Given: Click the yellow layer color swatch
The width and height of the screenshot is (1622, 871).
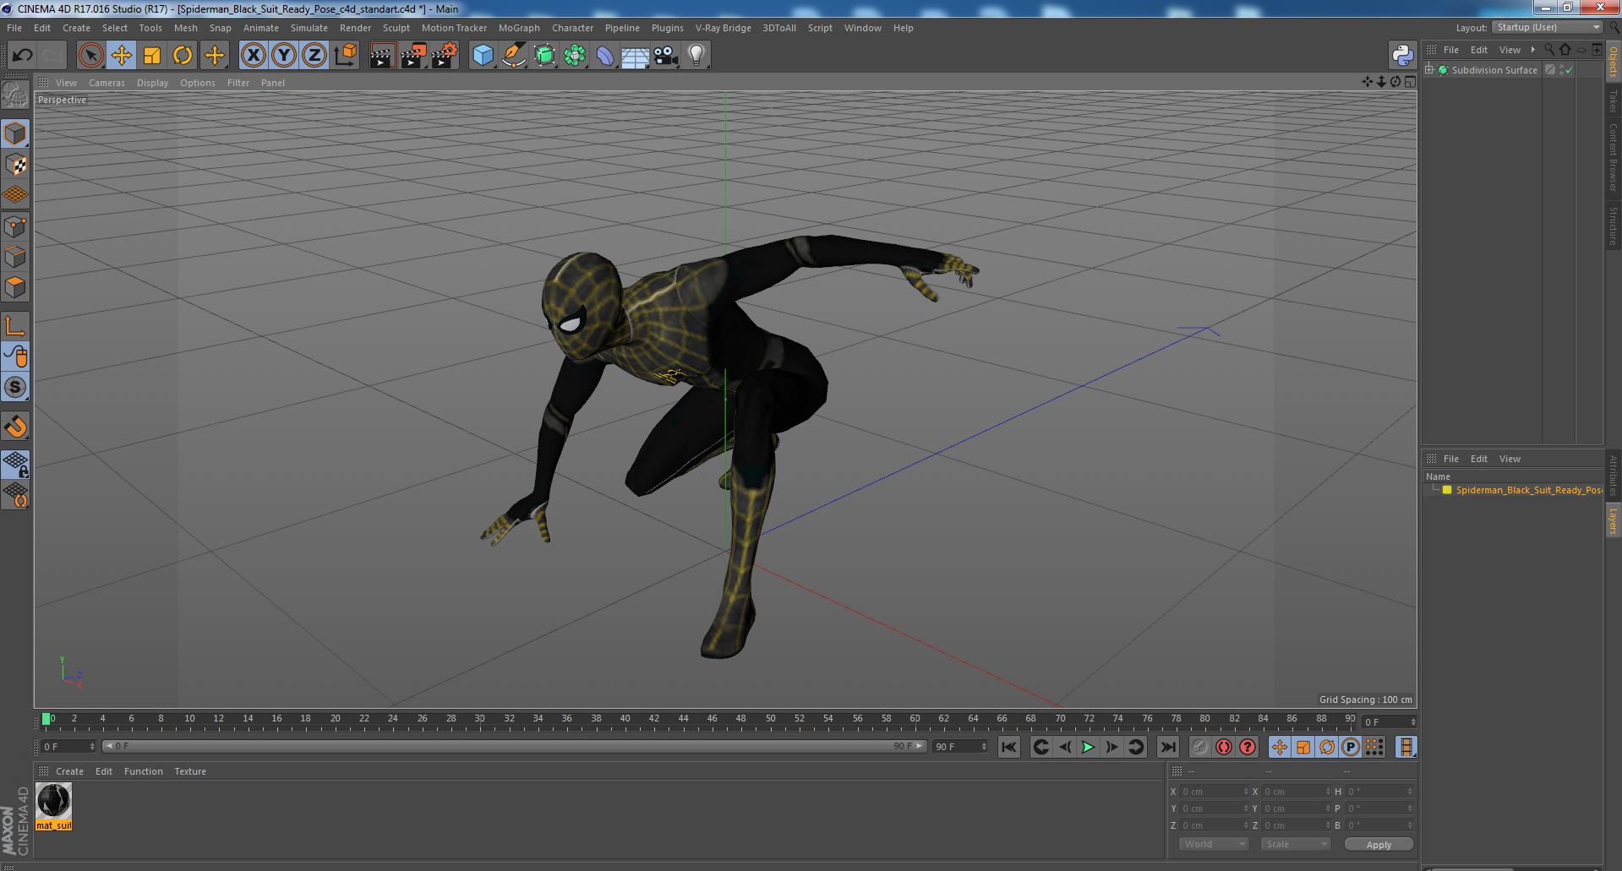Looking at the screenshot, I should 1447,490.
